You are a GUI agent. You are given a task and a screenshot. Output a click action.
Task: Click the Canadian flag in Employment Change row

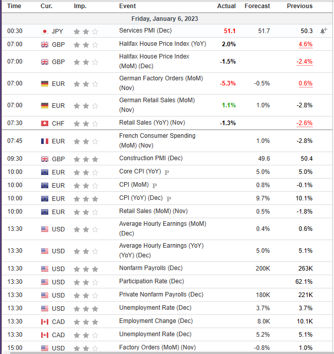[x=44, y=321]
